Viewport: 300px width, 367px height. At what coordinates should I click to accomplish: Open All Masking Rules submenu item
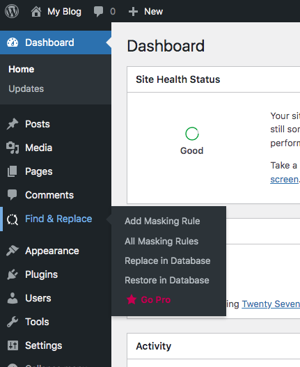[161, 241]
